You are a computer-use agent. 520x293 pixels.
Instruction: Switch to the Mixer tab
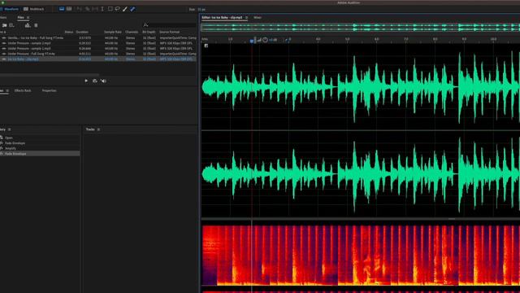[x=258, y=17]
